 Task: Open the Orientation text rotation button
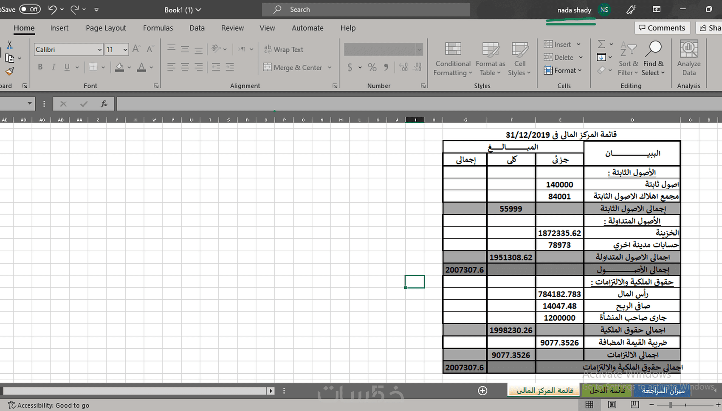[216, 49]
